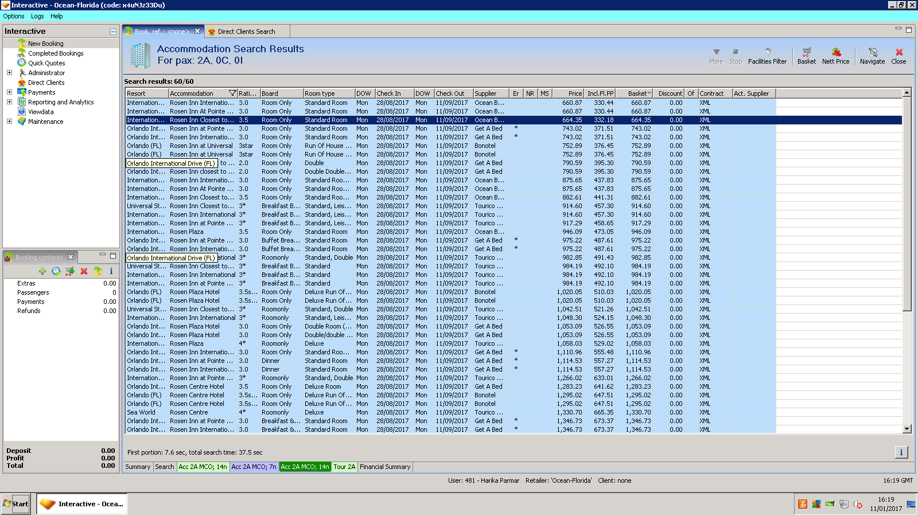Switch to the Direct Clients Search tab
The height and width of the screenshot is (516, 918).
[246, 32]
